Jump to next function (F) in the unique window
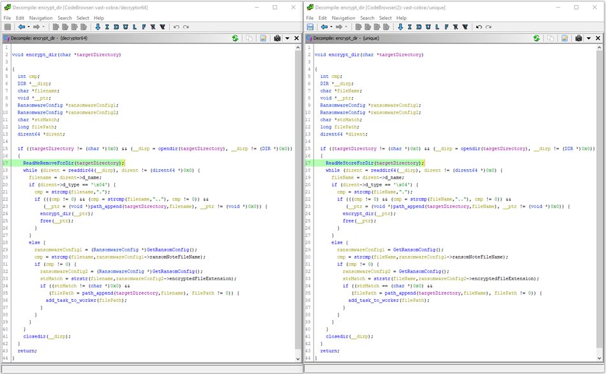Image resolution: width=606 pixels, height=374 pixels. point(446,27)
